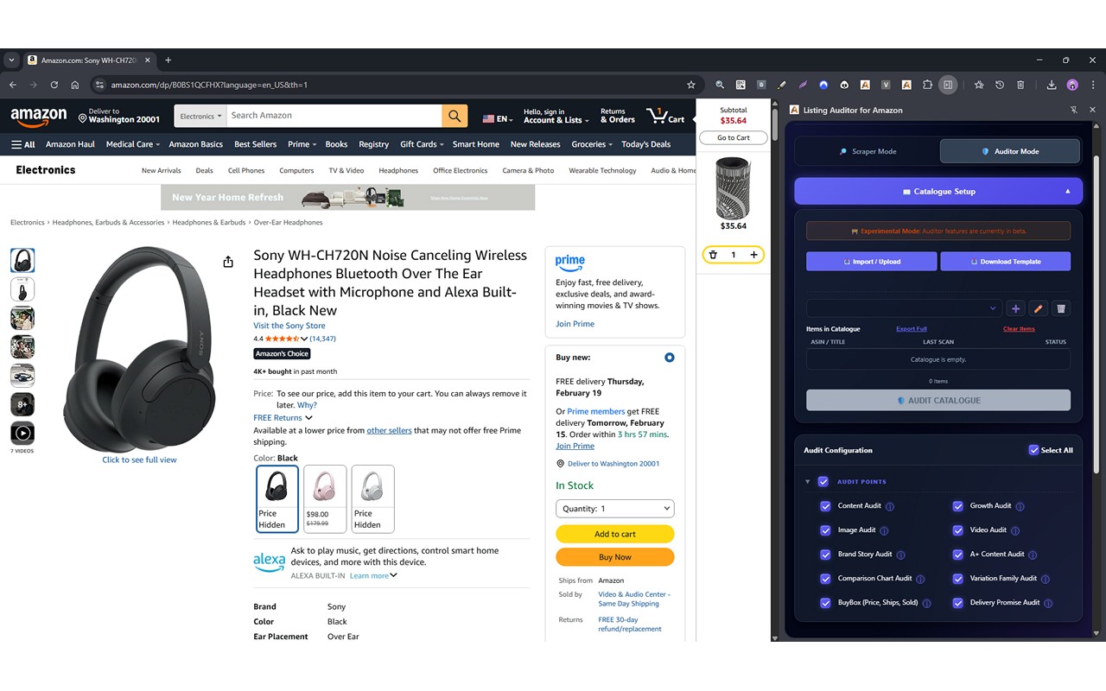Open the catalogue selection dropdown

pos(904,308)
